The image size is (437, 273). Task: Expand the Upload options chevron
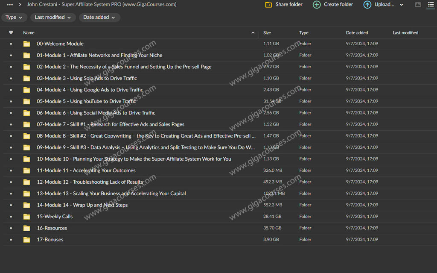(402, 5)
